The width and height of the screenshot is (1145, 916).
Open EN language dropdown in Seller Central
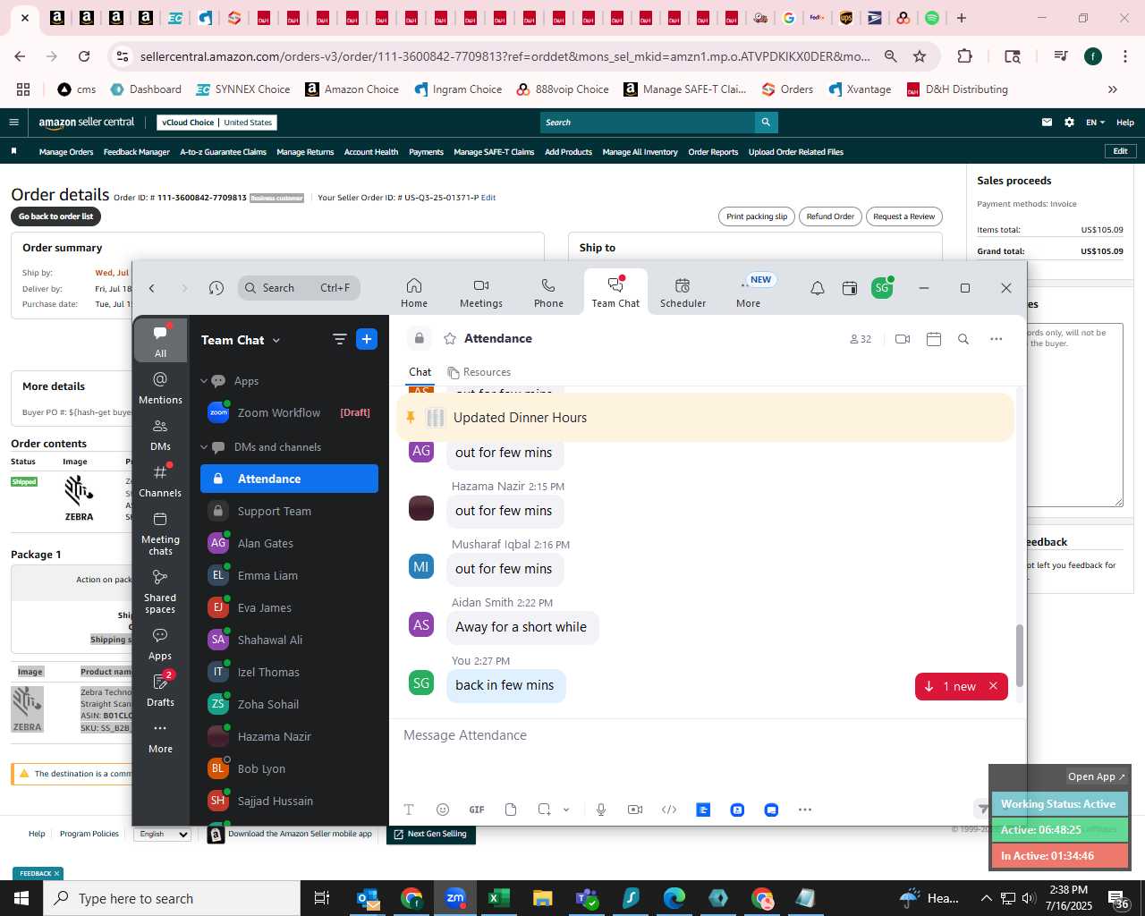[1095, 123]
